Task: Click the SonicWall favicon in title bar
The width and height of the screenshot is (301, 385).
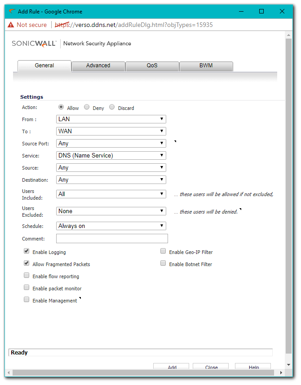Action: point(12,11)
